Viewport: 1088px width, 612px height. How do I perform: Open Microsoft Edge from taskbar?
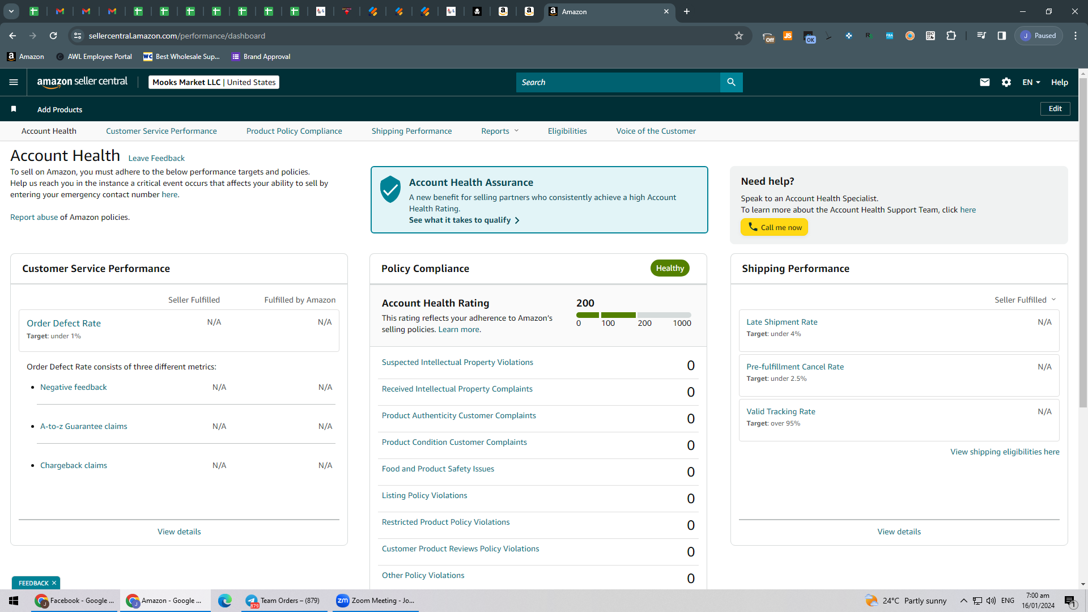click(x=225, y=601)
